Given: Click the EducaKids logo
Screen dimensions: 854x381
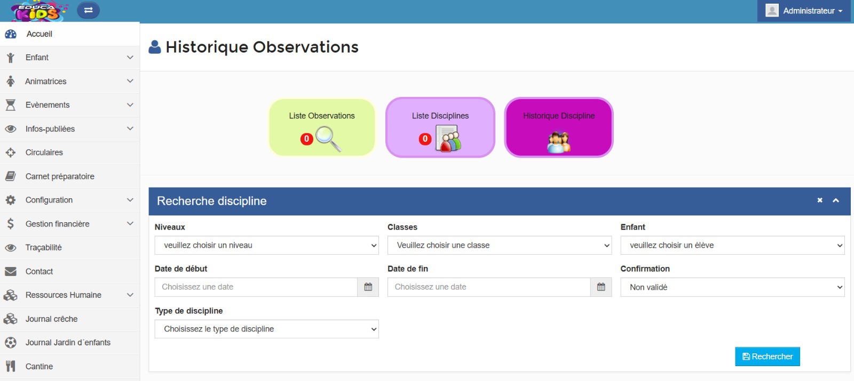Looking at the screenshot, I should (x=39, y=11).
